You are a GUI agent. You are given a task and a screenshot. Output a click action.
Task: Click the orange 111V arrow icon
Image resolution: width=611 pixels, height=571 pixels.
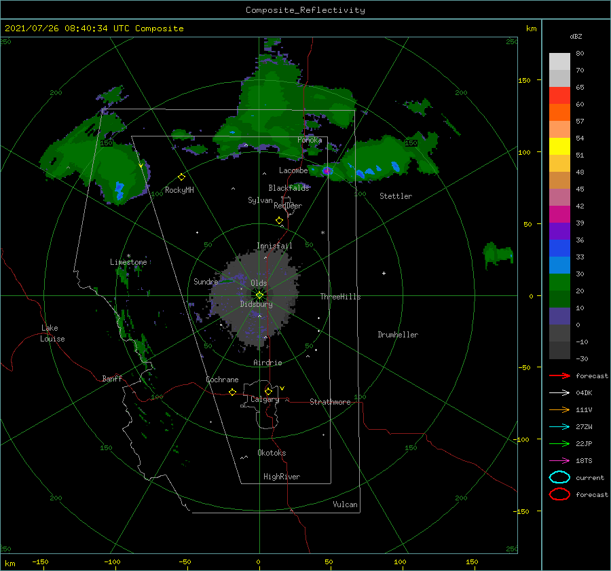click(x=559, y=409)
